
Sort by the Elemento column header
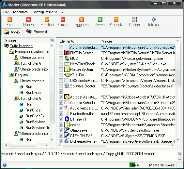(78, 41)
